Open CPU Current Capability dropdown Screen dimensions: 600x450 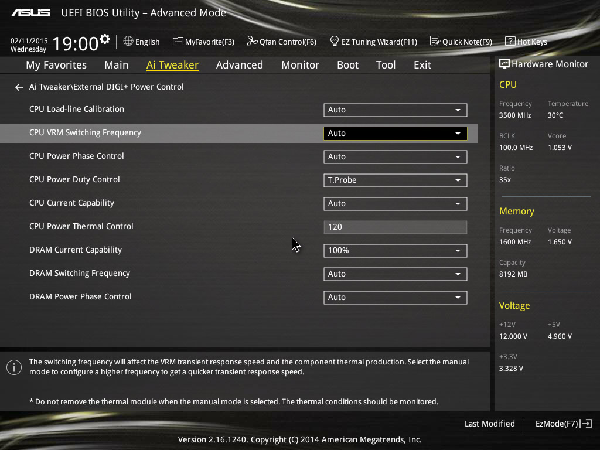click(396, 203)
